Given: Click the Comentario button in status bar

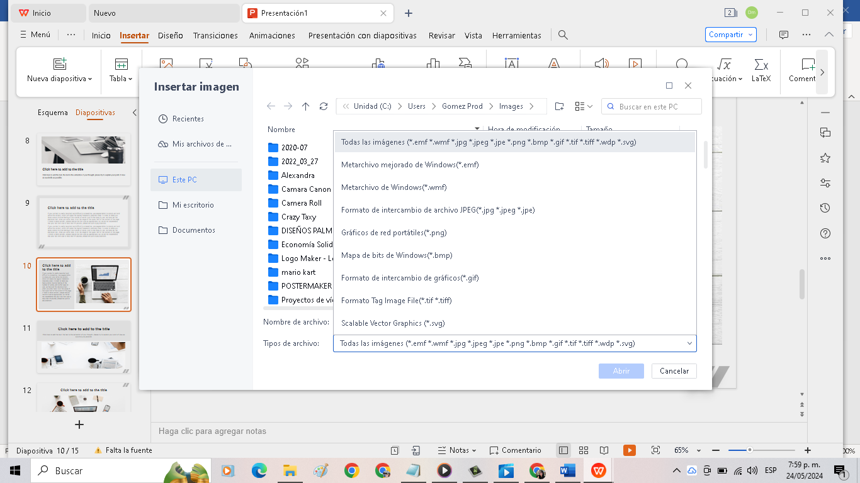Looking at the screenshot, I should (515, 450).
